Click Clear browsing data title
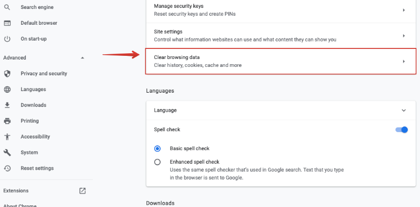420x207 pixels. [x=177, y=57]
